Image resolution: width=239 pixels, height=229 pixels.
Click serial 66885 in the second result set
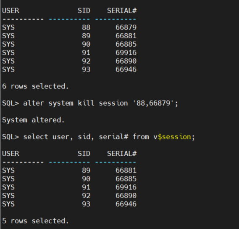126,179
